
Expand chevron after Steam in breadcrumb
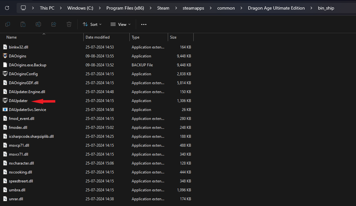pos(176,8)
